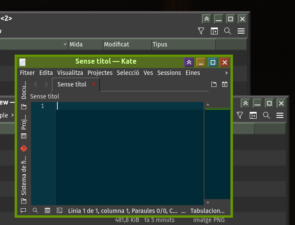295x225 pixels.
Task: Open the Tabulacion... indentation selector
Action: (207, 211)
